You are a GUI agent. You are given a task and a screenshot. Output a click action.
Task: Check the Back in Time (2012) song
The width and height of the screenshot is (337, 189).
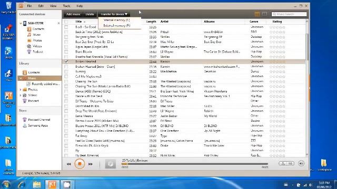[x=66, y=32]
